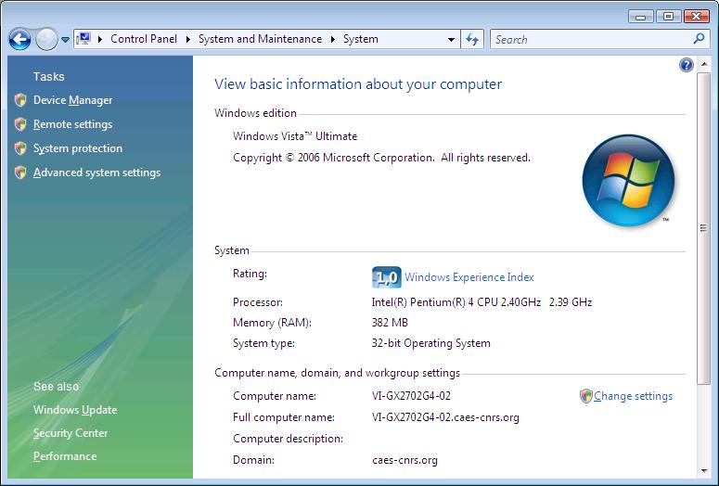719x486 pixels.
Task: Click the Forward navigation round button
Action: coord(46,40)
